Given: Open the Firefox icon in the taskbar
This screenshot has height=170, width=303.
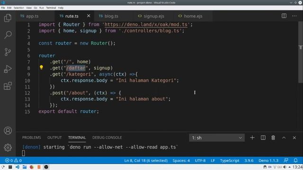Looking at the screenshot, I should click(32, 167).
